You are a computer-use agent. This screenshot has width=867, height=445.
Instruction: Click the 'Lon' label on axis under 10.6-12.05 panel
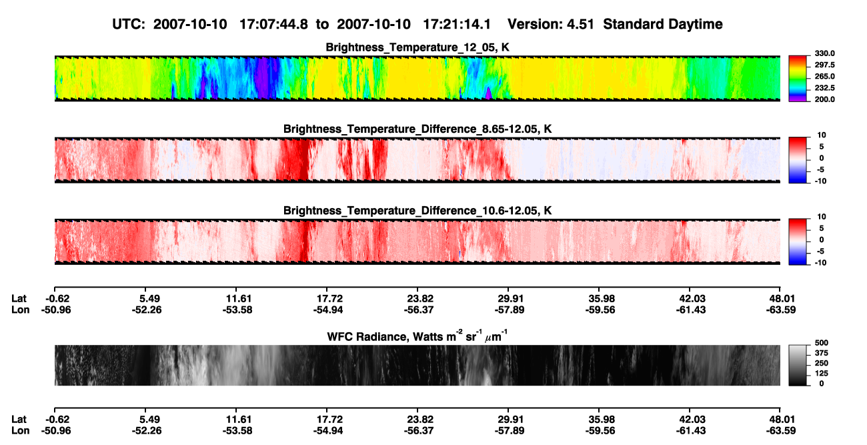click(20, 310)
